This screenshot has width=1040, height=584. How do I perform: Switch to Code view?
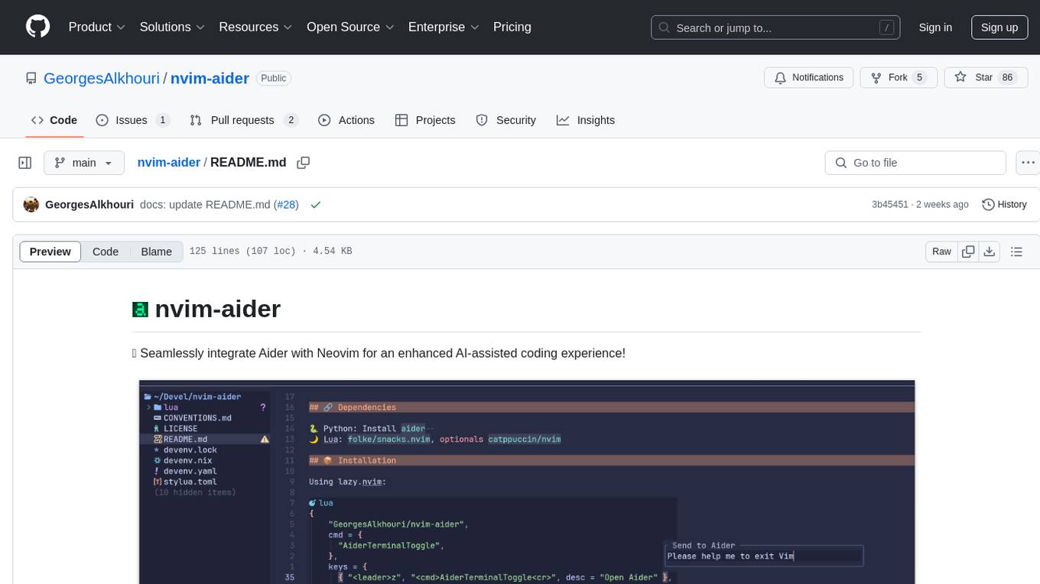pyautogui.click(x=106, y=251)
